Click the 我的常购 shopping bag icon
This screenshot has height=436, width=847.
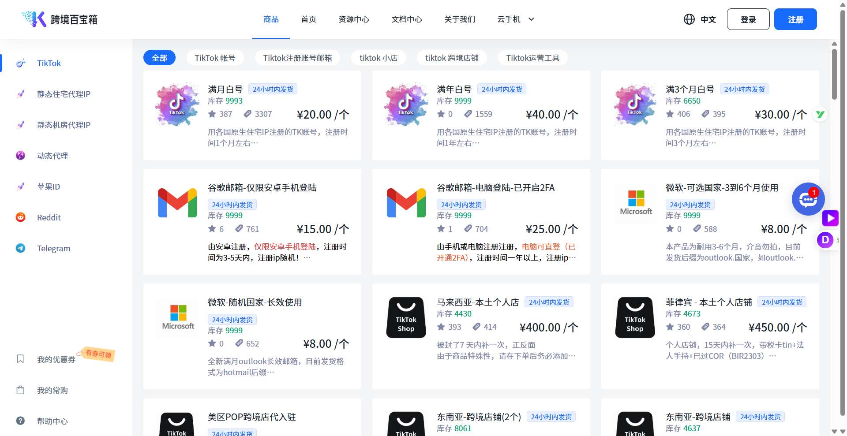(20, 390)
